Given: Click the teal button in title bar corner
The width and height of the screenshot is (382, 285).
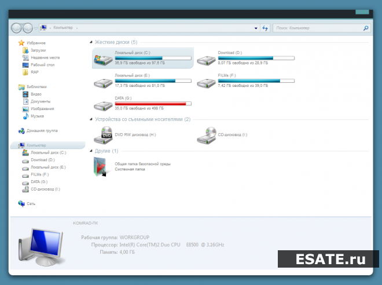Looking at the screenshot, I should point(362,12).
